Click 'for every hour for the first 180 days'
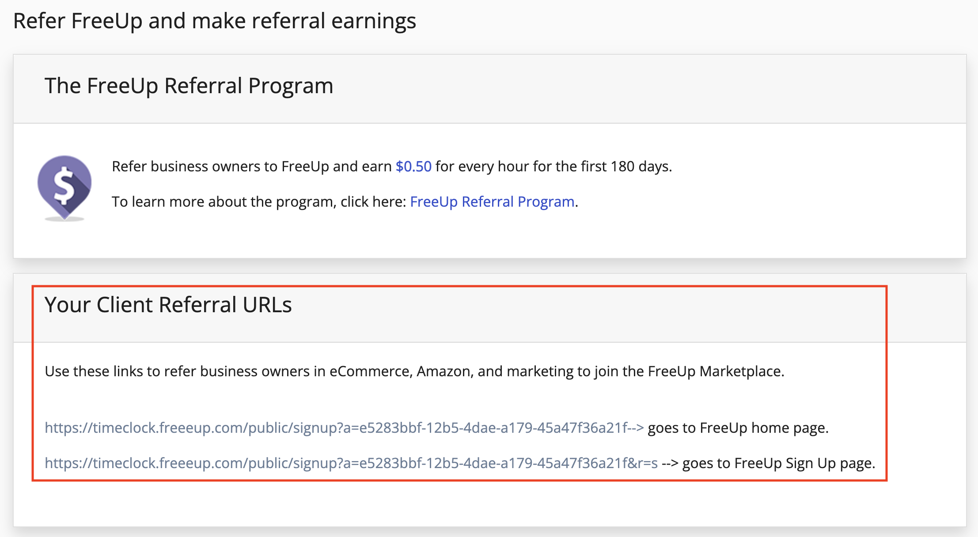The image size is (978, 537). tap(553, 166)
